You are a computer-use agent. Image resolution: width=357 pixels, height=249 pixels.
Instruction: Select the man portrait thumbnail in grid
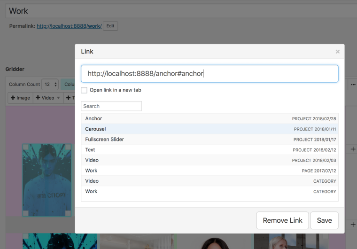[47, 180]
